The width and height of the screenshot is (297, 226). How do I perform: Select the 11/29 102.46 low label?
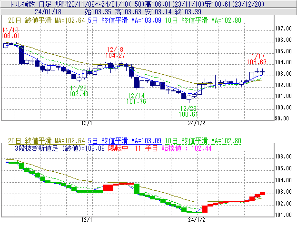[x=79, y=91]
